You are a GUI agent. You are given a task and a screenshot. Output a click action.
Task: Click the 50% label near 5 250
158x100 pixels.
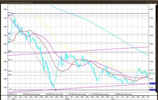(9, 33)
